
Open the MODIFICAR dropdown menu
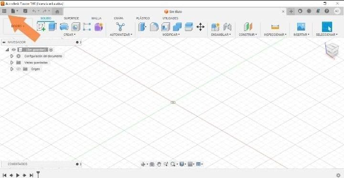pos(171,35)
